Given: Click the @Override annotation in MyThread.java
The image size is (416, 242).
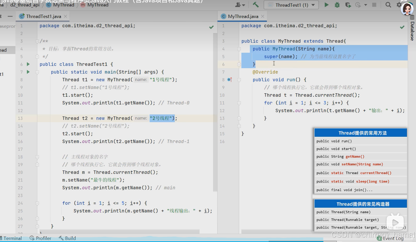Looking at the screenshot, I should point(265,72).
